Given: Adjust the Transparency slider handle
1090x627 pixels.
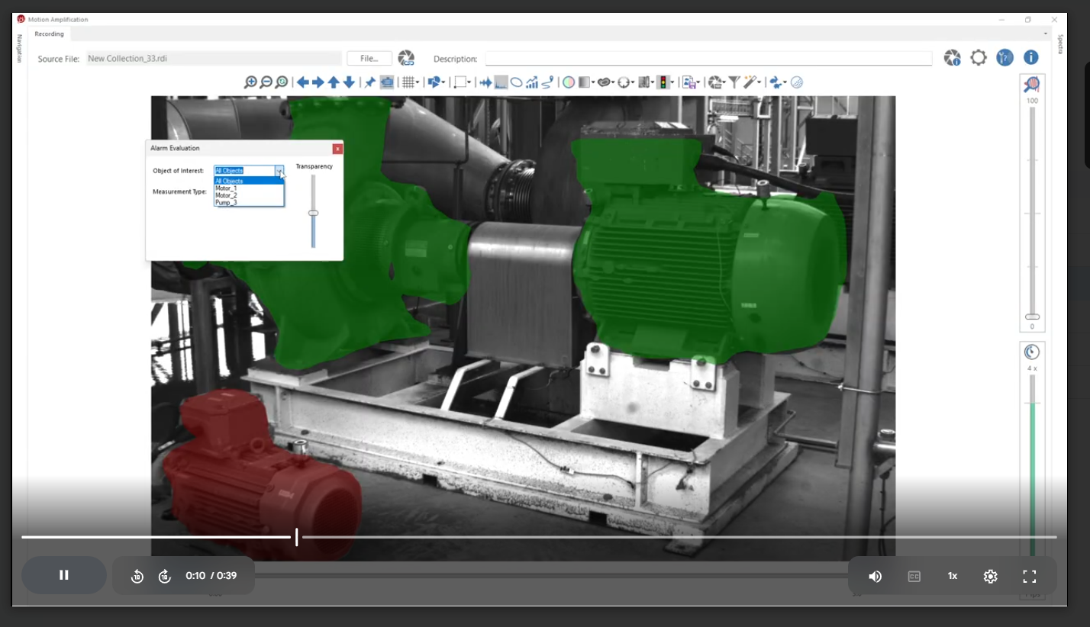Looking at the screenshot, I should coord(314,212).
